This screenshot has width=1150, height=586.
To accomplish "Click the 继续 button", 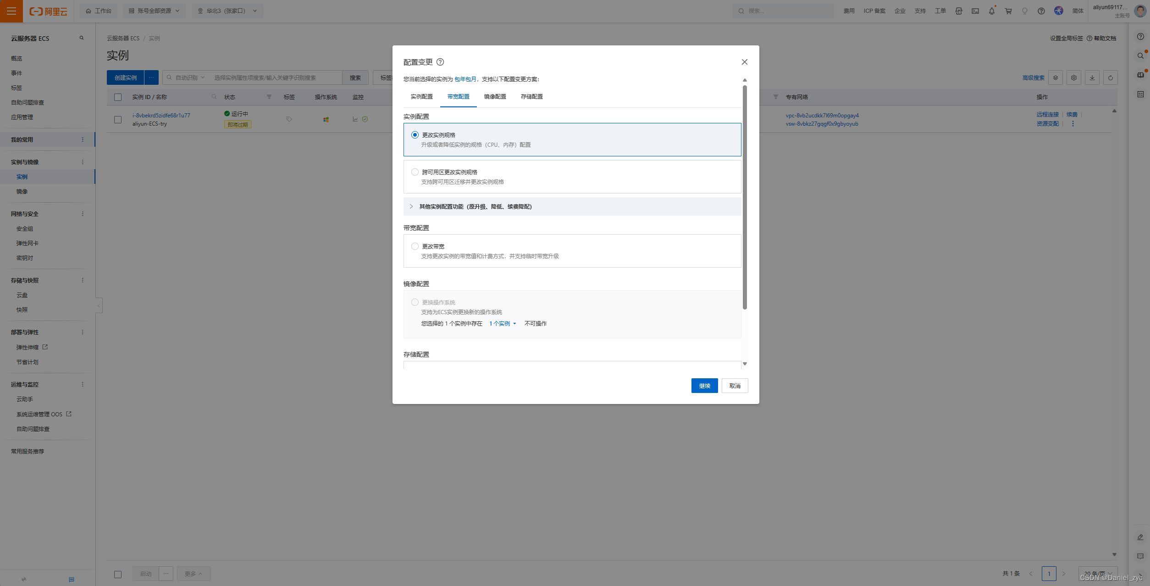I will (x=704, y=386).
